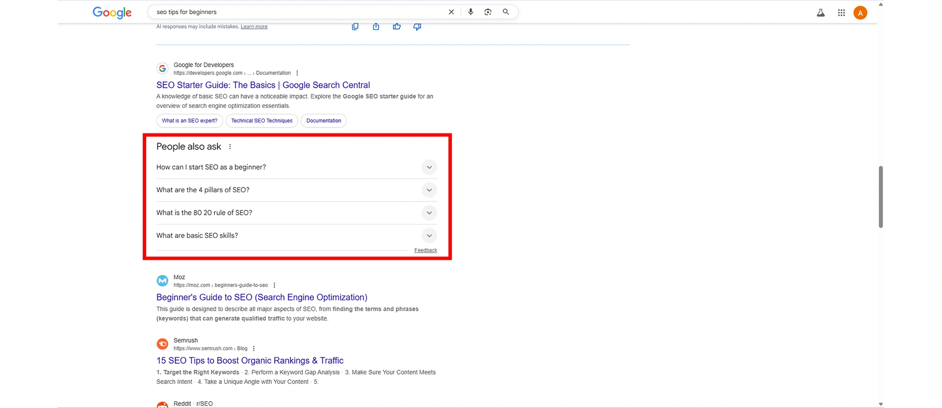Viewport: 942px width, 408px height.
Task: Open 'Beginner's Guide to SEO' Moz result
Action: (262, 297)
